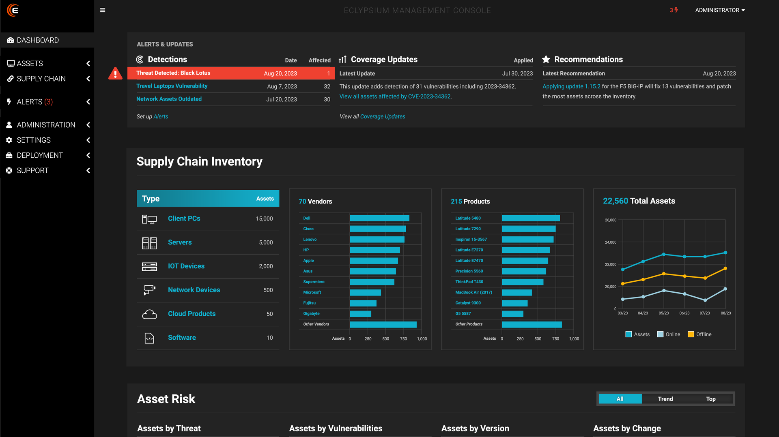The height and width of the screenshot is (437, 779).
Task: Toggle the Assets legend swatch
Action: (x=628, y=334)
